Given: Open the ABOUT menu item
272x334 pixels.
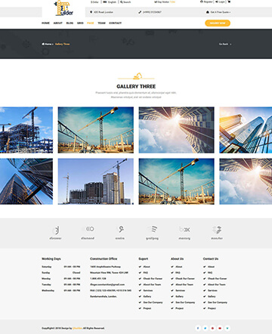Looking at the screenshot, I should [x=58, y=23].
